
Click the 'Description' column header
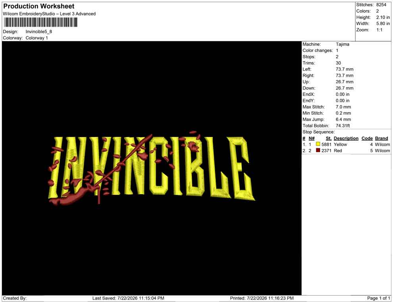coord(346,138)
